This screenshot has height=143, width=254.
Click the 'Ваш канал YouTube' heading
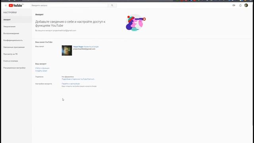[44, 42]
